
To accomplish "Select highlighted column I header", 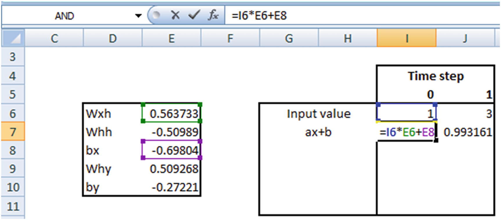I will (x=406, y=38).
